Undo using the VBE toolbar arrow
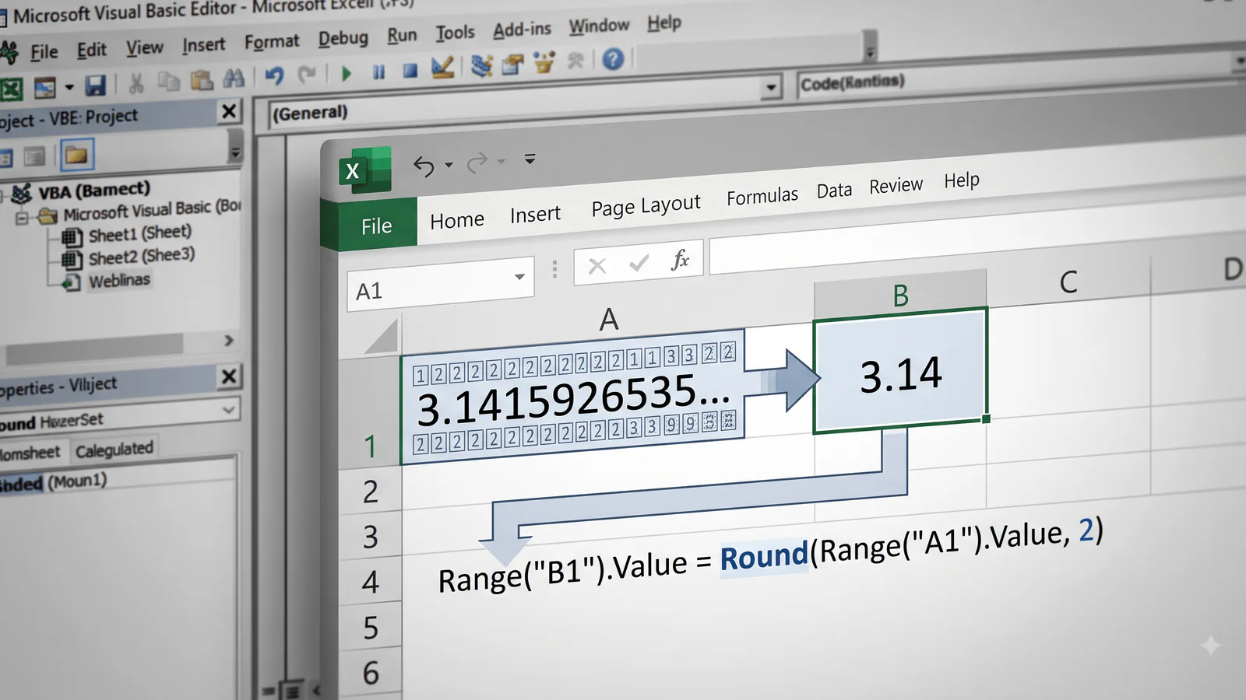 [274, 75]
